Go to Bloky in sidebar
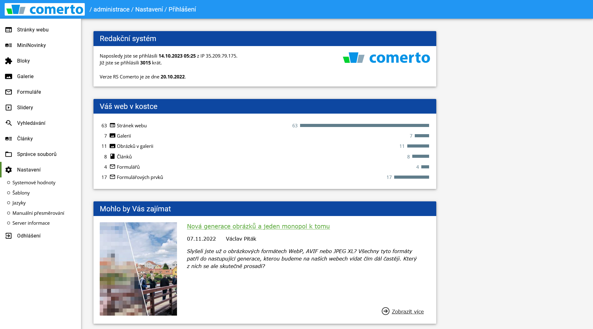This screenshot has height=329, width=593. point(41,61)
